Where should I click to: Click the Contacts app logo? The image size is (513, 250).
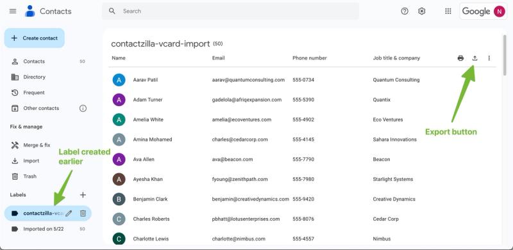(x=29, y=11)
